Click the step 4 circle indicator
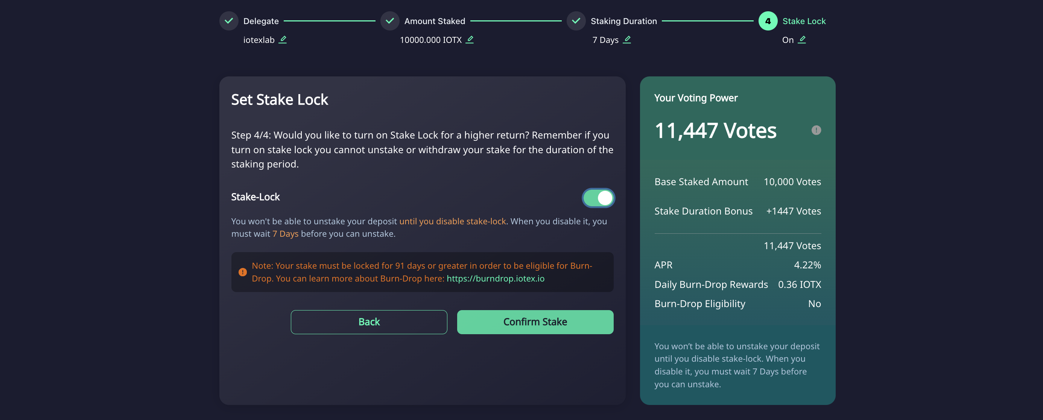Image resolution: width=1043 pixels, height=420 pixels. [x=768, y=21]
